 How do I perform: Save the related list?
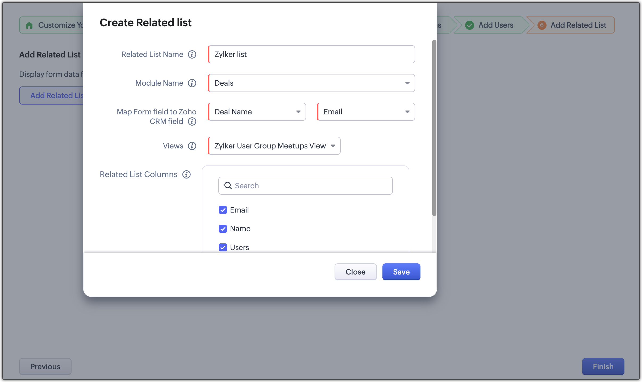[401, 272]
